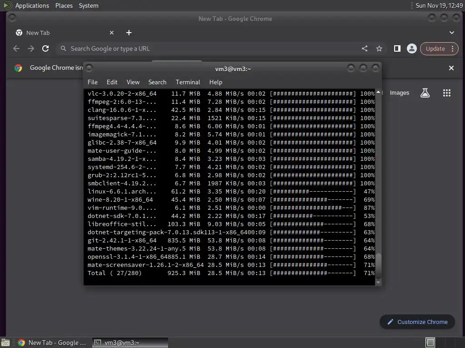The height and width of the screenshot is (348, 465).
Task: Open terminal Terminal menu
Action: click(x=188, y=82)
